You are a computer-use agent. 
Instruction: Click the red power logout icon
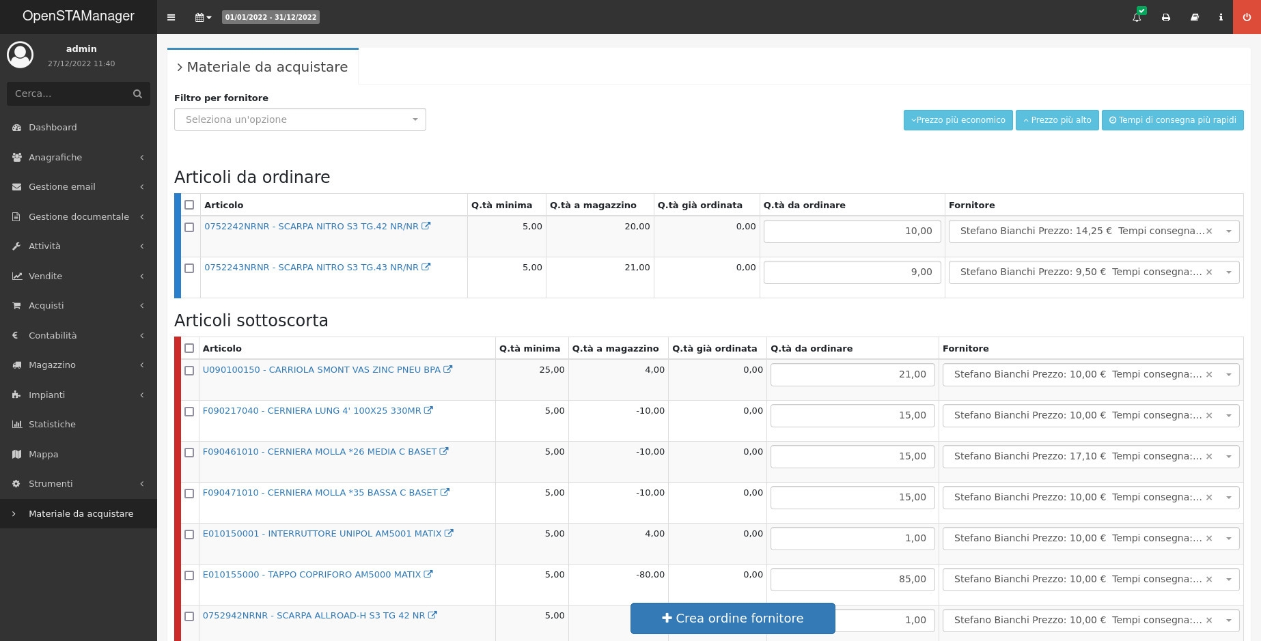pyautogui.click(x=1247, y=17)
